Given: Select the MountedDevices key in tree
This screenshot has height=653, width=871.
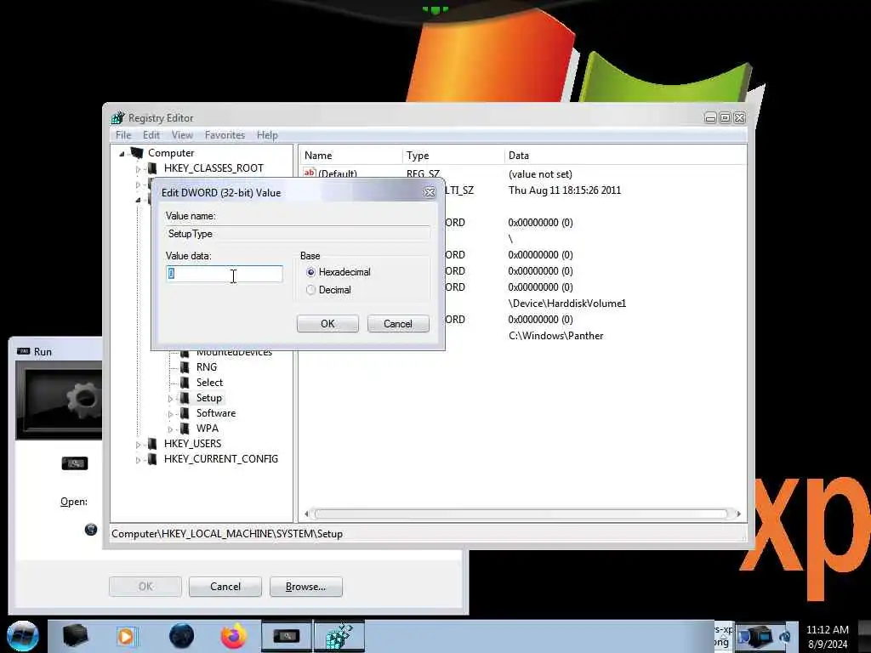Looking at the screenshot, I should 234,353.
